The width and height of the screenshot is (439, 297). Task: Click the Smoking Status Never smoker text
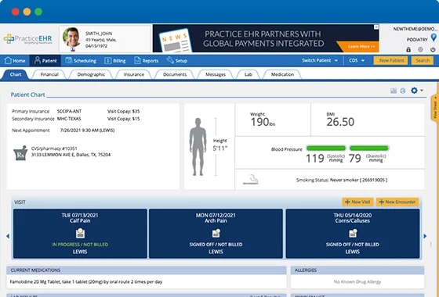342,180
